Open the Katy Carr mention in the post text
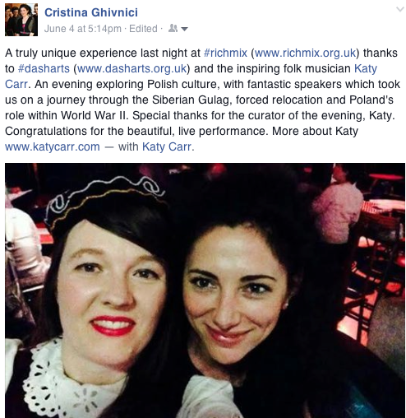406x418 pixels. (366, 68)
